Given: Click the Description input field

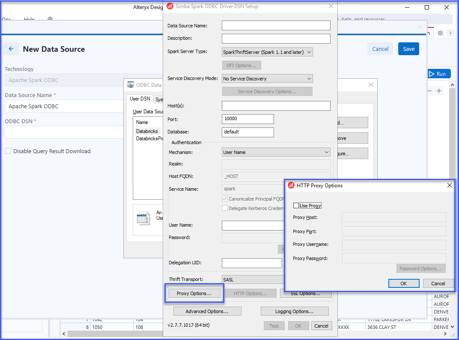Looking at the screenshot, I should tap(276, 38).
